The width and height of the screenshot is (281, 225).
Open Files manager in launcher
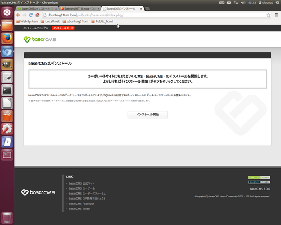[7, 25]
